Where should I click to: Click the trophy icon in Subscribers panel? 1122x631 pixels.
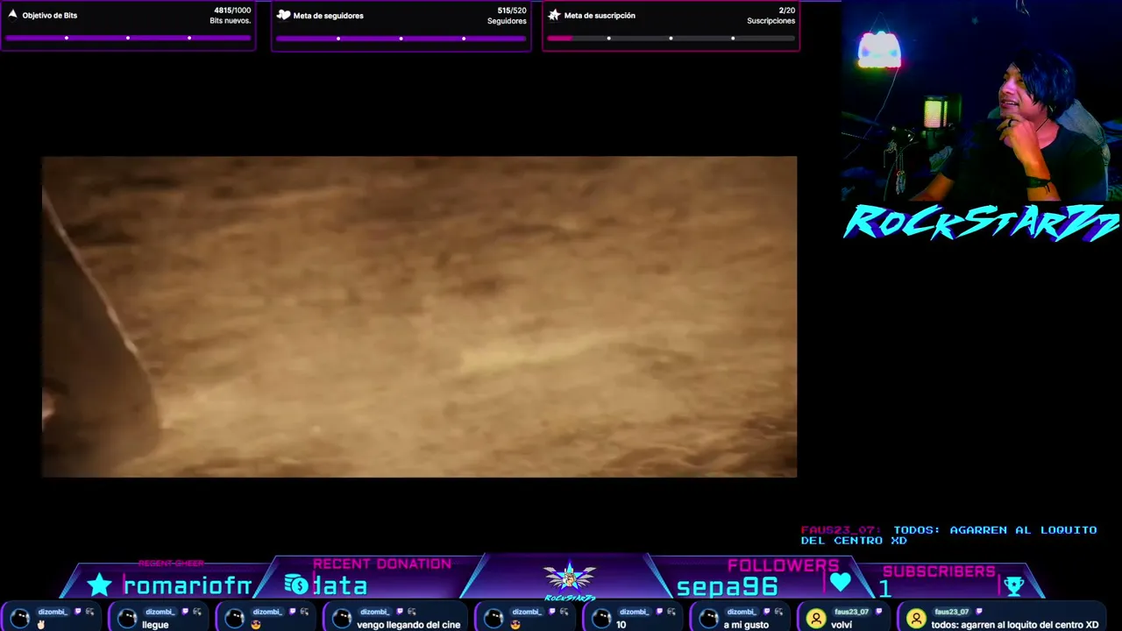1013,585
